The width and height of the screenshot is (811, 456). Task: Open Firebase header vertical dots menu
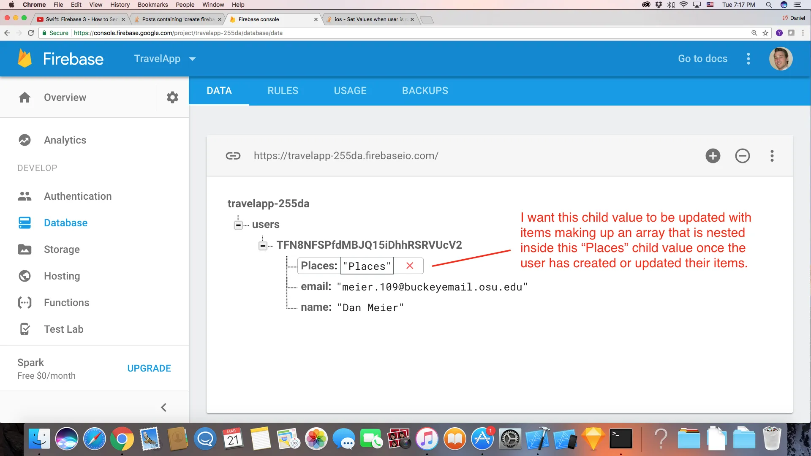(748, 59)
